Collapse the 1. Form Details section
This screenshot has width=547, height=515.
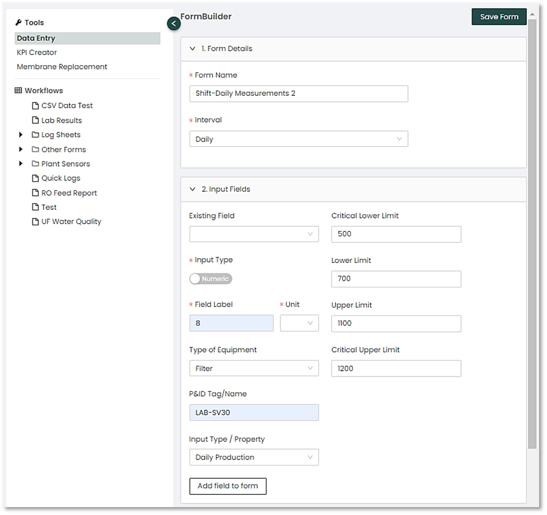(x=193, y=49)
